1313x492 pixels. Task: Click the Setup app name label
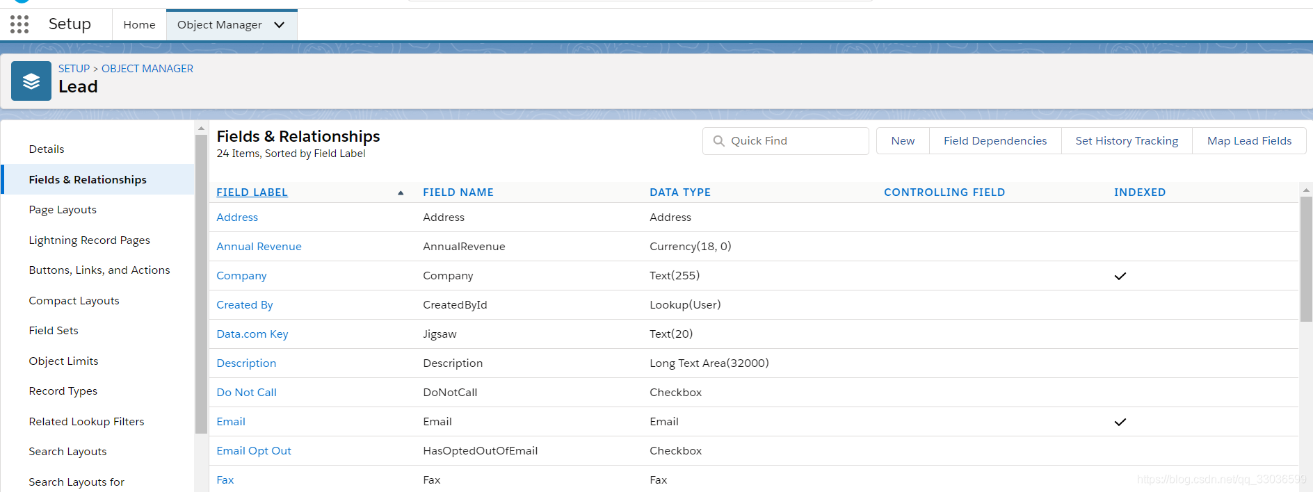[70, 24]
